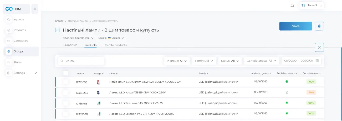Open the Completeness filter dropdown

point(261,61)
